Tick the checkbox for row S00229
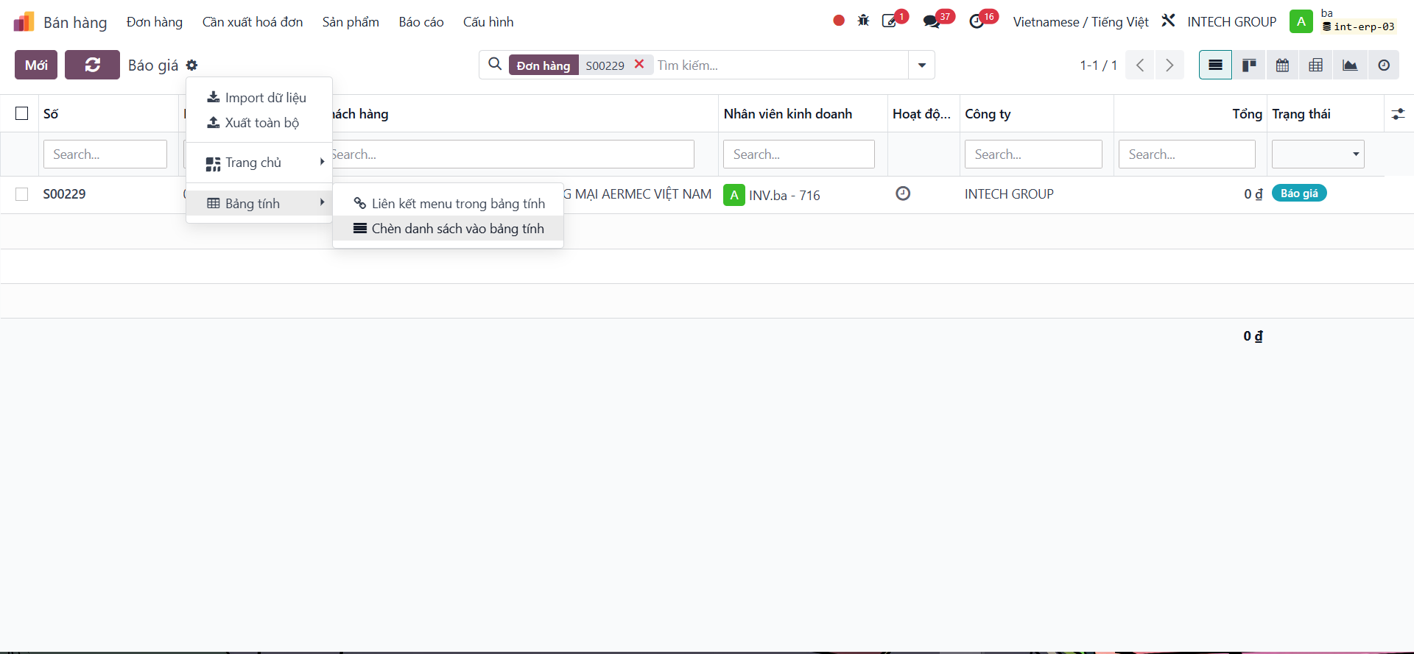 [22, 193]
